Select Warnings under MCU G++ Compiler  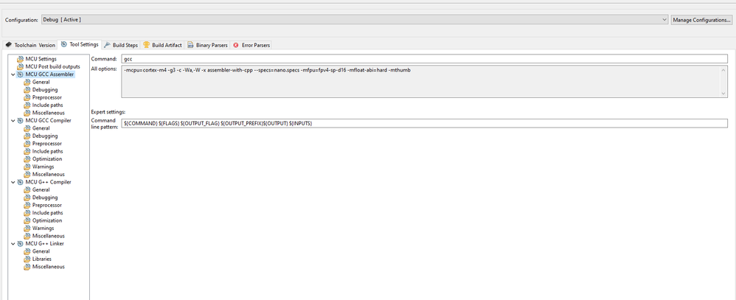tap(44, 229)
